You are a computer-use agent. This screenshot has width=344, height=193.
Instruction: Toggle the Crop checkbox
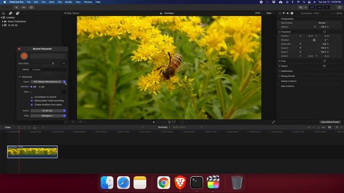click(x=279, y=61)
